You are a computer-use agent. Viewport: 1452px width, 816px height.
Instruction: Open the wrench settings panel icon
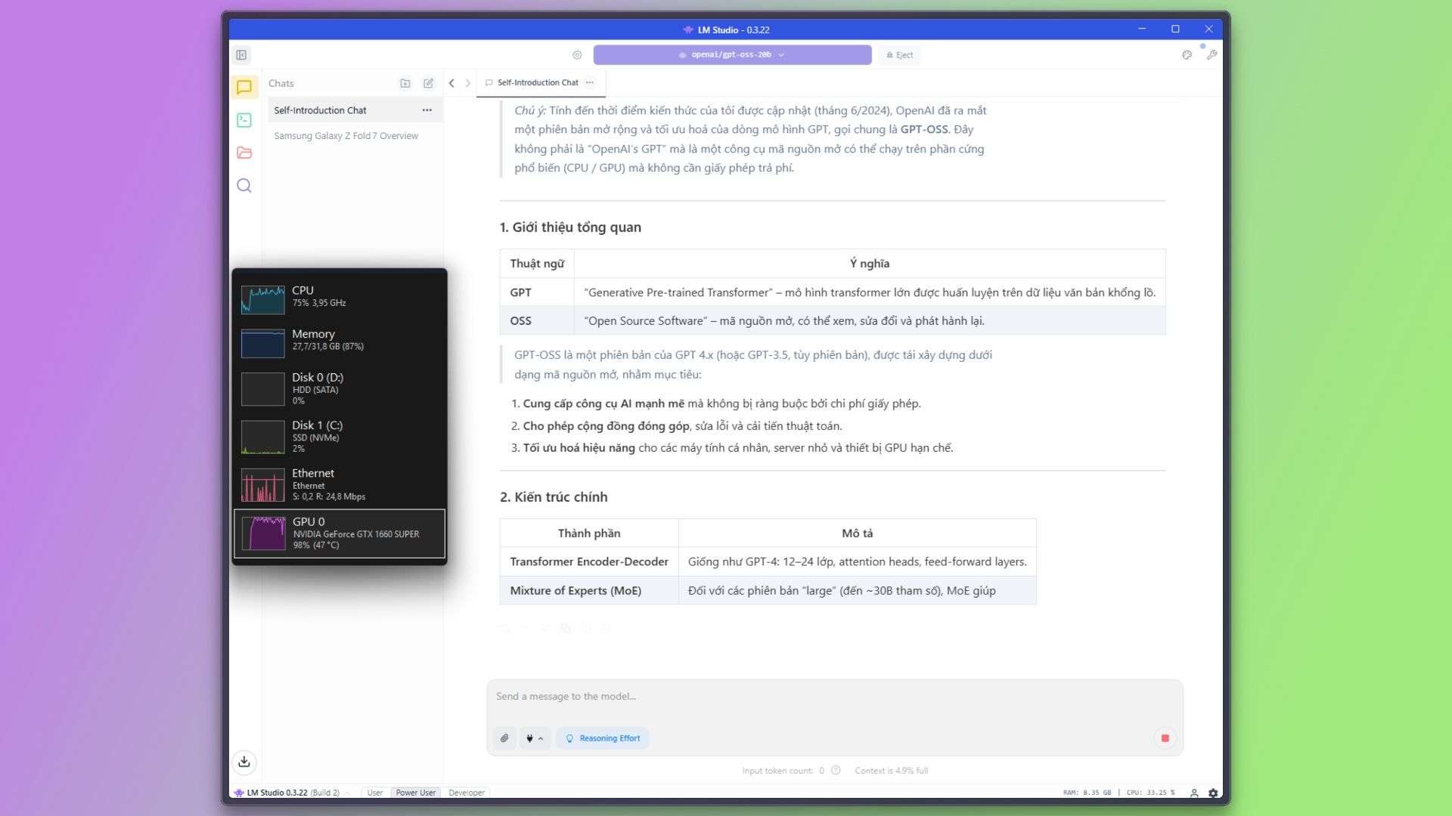pyautogui.click(x=1212, y=54)
